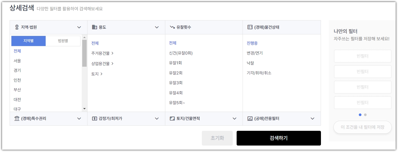The width and height of the screenshot is (398, 152).
Task: Click the 초기화 reset button
Action: pos(217,138)
